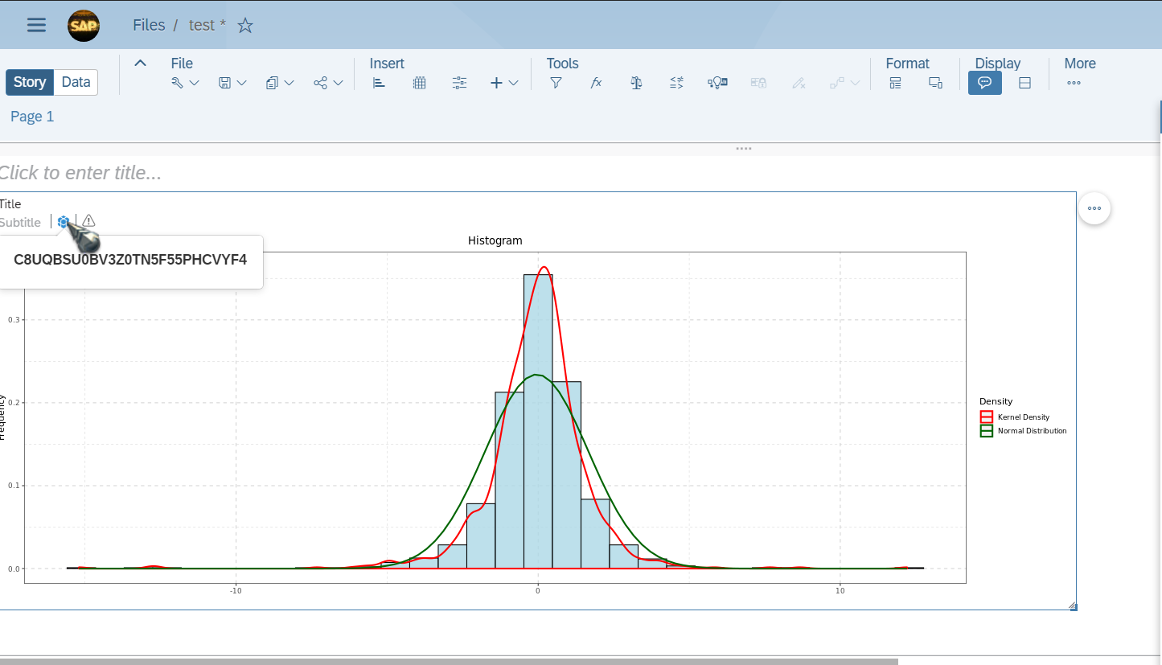Open Smart Insights lightbulb tool
The width and height of the screenshot is (1162, 665).
(717, 82)
